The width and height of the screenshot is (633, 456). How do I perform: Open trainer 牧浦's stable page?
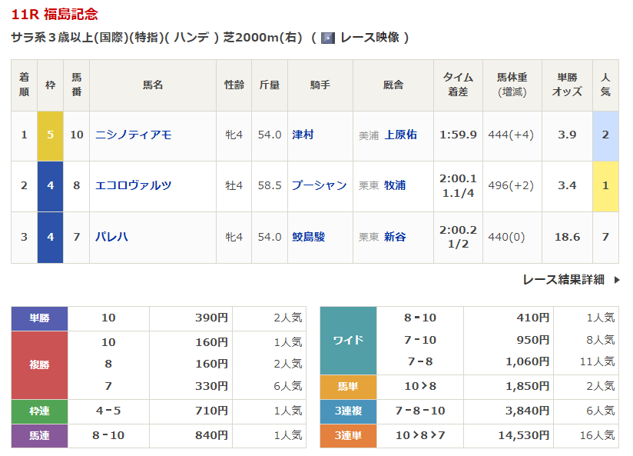pos(395,185)
